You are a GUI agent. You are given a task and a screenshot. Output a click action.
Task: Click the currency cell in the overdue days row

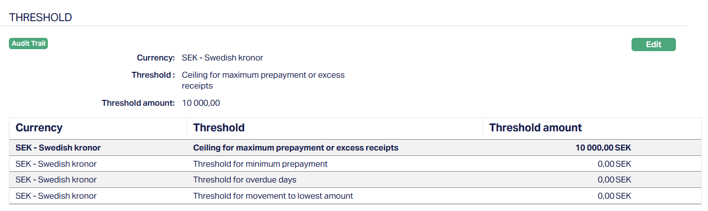(x=56, y=180)
